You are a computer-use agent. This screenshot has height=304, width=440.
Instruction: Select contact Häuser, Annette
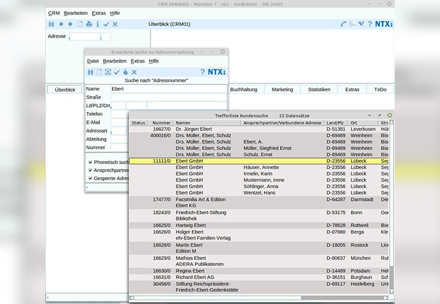pos(261,167)
